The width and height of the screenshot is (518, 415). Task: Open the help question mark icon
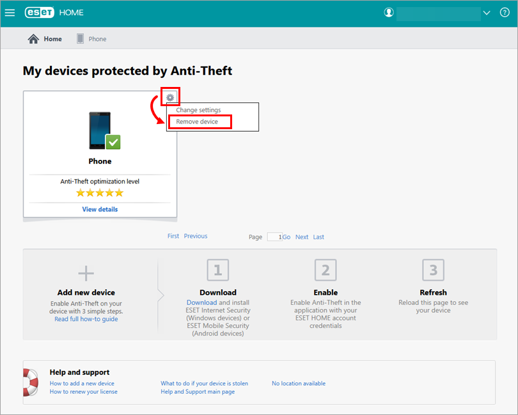[x=505, y=13]
